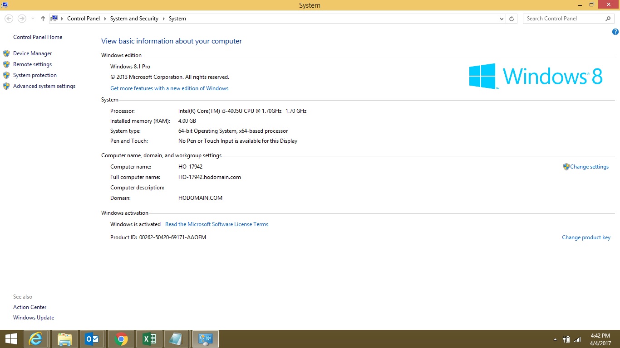Click the Back navigation arrow
Image resolution: width=620 pixels, height=348 pixels.
pos(9,19)
